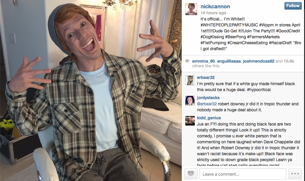Click the small gray heart next to likes

(187, 61)
